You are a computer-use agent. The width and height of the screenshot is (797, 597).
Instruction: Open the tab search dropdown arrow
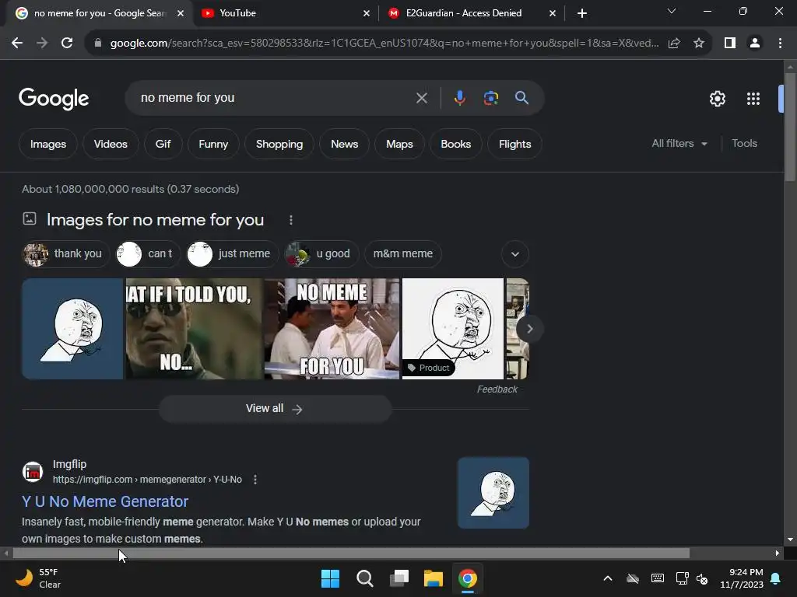[x=672, y=11]
